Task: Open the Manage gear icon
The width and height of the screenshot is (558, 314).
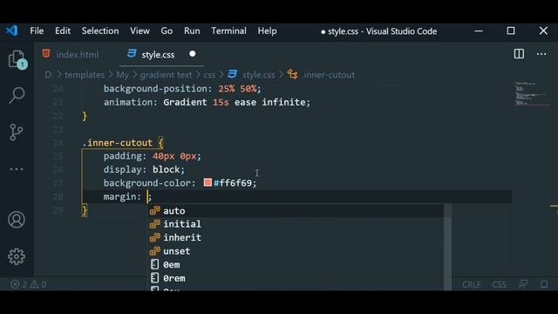Action: [x=17, y=256]
